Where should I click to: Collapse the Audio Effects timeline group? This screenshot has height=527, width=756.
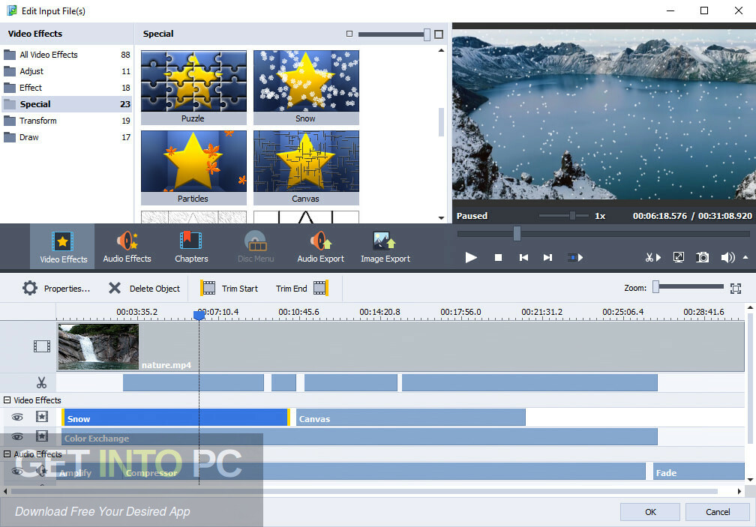(7, 454)
